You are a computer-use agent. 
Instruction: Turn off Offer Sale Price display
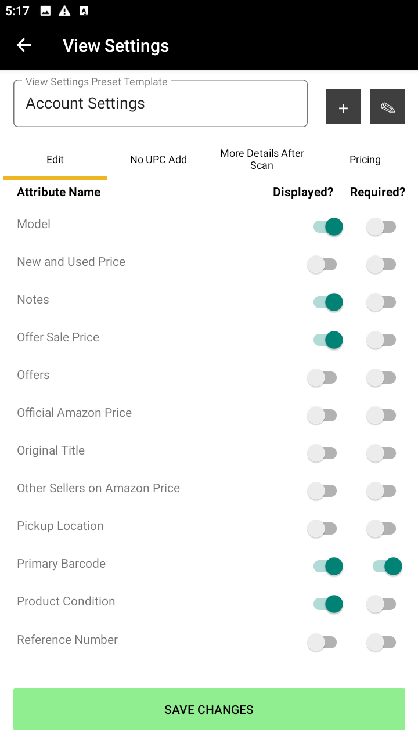click(328, 340)
